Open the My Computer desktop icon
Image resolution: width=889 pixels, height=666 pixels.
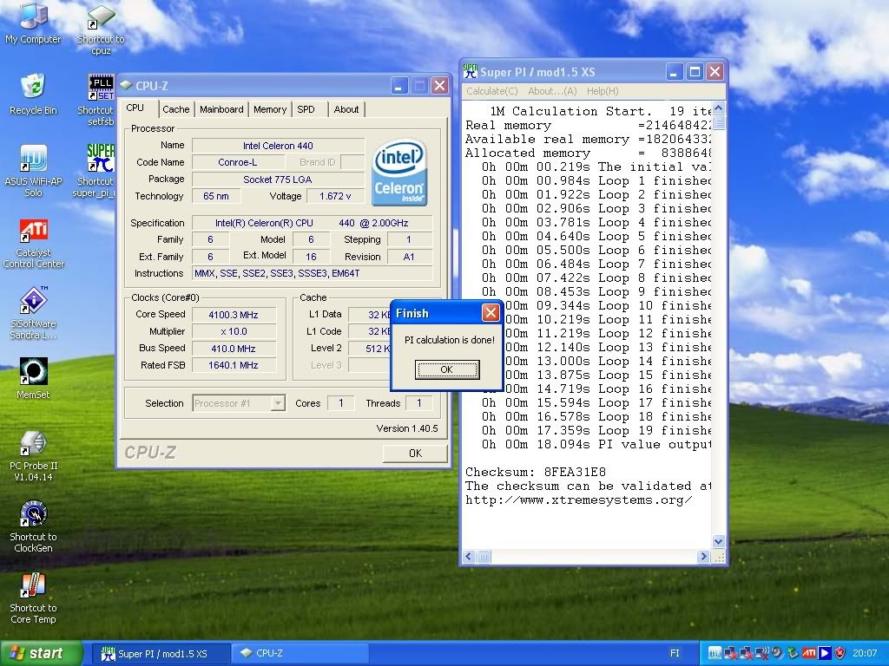click(x=33, y=17)
